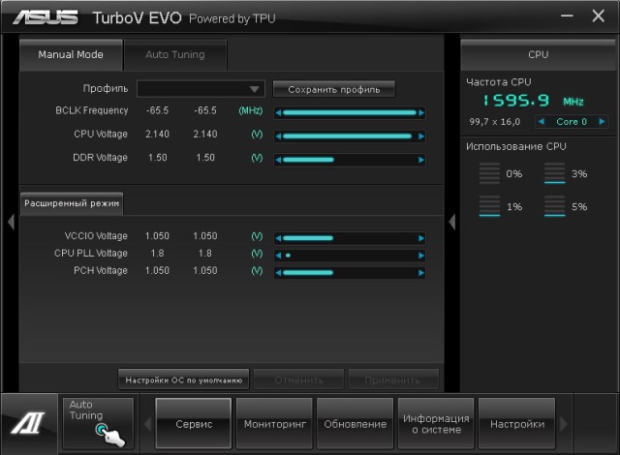The height and width of the screenshot is (455, 620).
Task: Click the Сохранить профиль button
Action: 333,89
